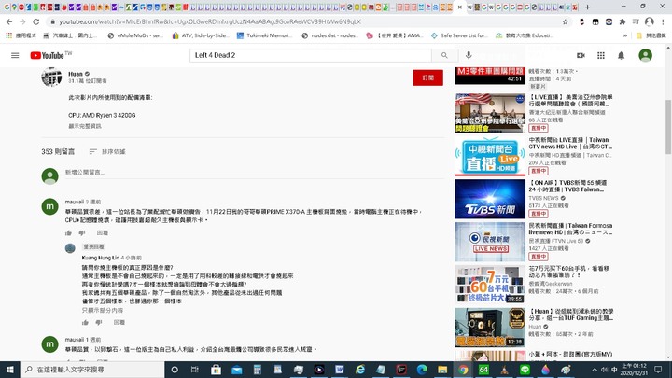Like mausail's first comment
672x378 pixels.
[68, 232]
